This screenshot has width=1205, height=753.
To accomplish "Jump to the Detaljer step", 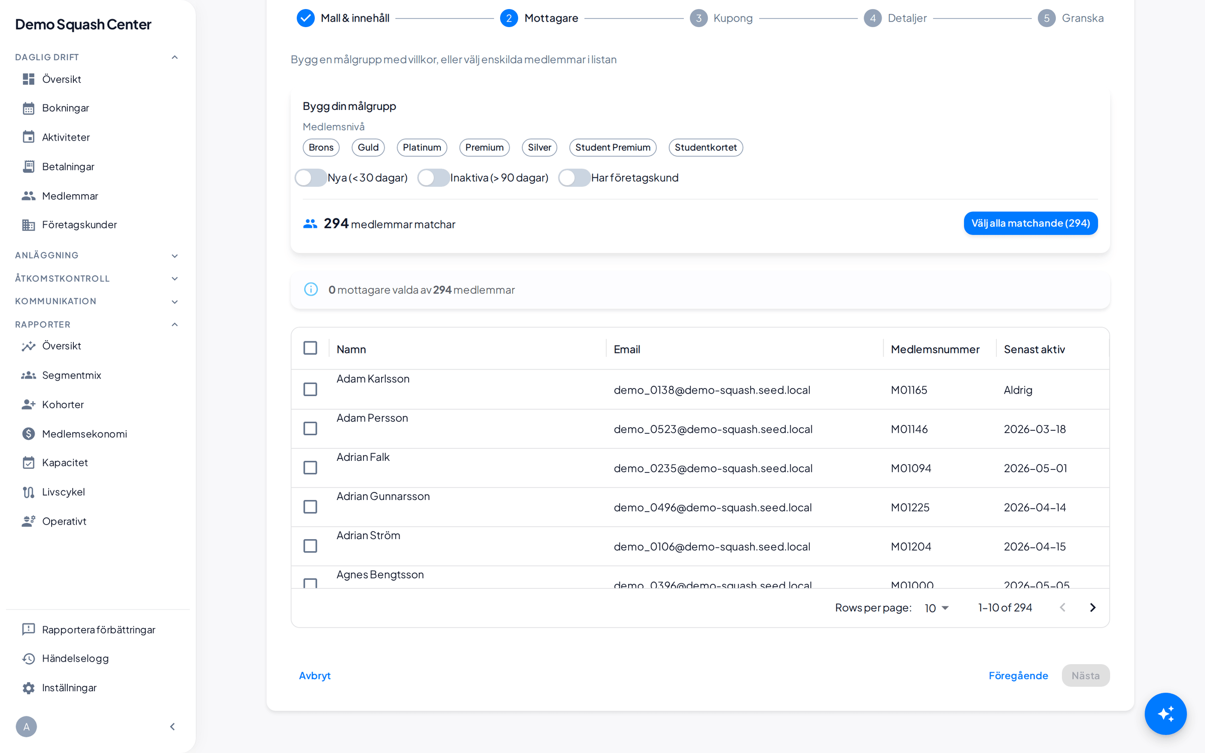I will click(895, 18).
